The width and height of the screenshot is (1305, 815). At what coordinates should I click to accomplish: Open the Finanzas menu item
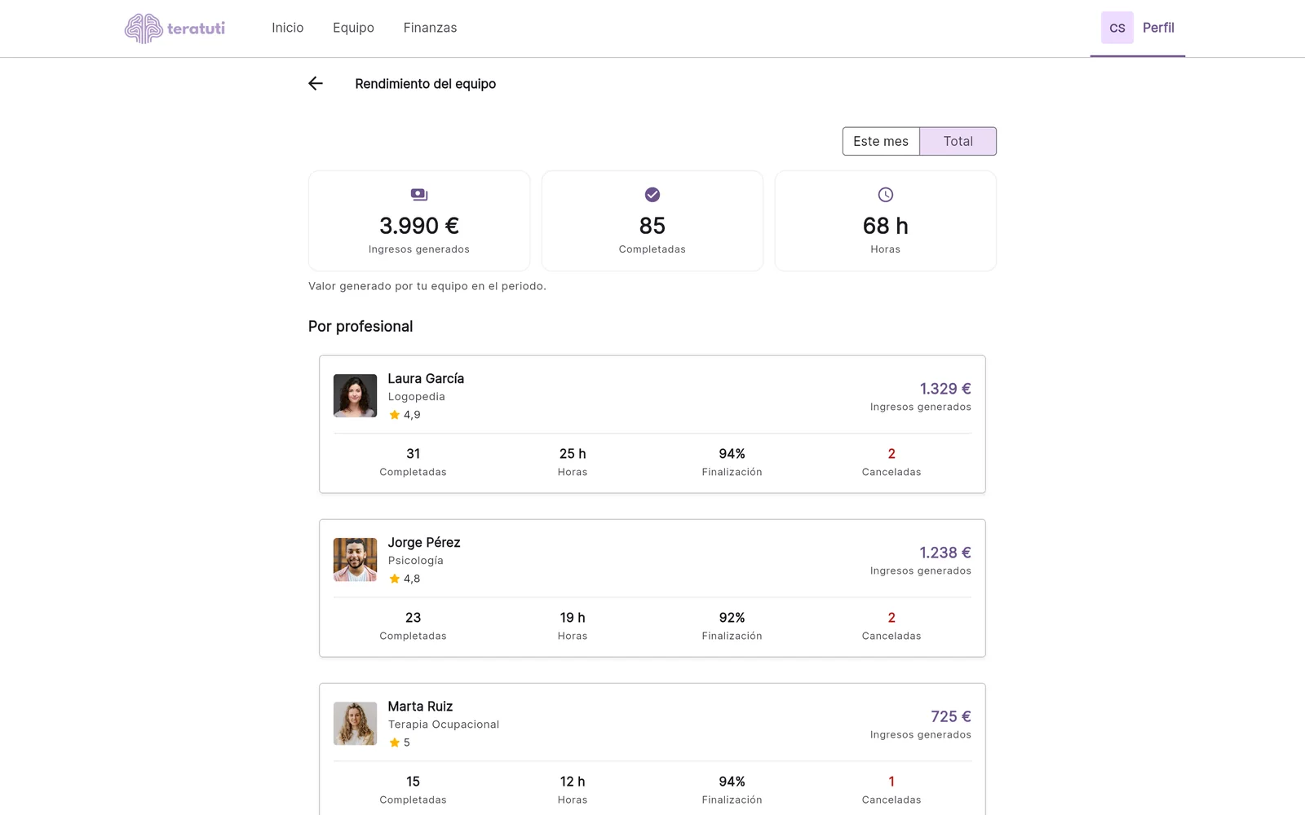pos(430,28)
